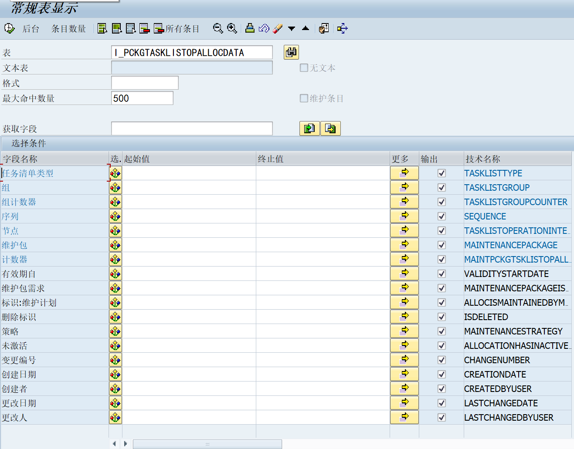Click 条目数量 (Number of Entries) in toolbar

68,29
